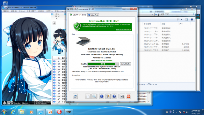Click the keys registration button in SSDLife

[x=108, y=96]
